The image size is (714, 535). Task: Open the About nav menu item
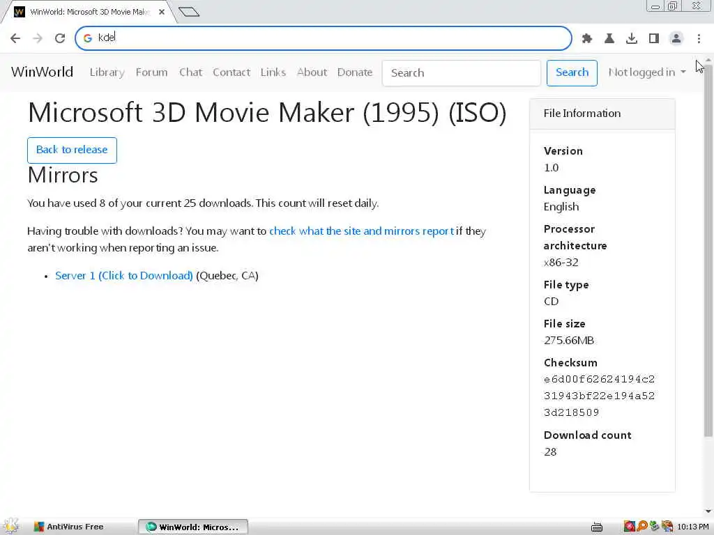(312, 72)
